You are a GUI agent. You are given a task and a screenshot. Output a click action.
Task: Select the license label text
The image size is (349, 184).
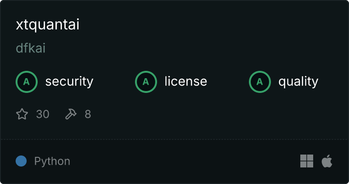(186, 81)
